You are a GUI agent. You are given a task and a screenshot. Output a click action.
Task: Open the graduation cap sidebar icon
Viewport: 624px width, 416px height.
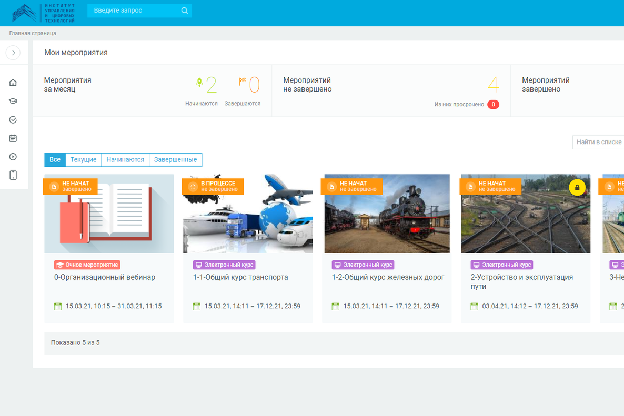click(x=13, y=101)
